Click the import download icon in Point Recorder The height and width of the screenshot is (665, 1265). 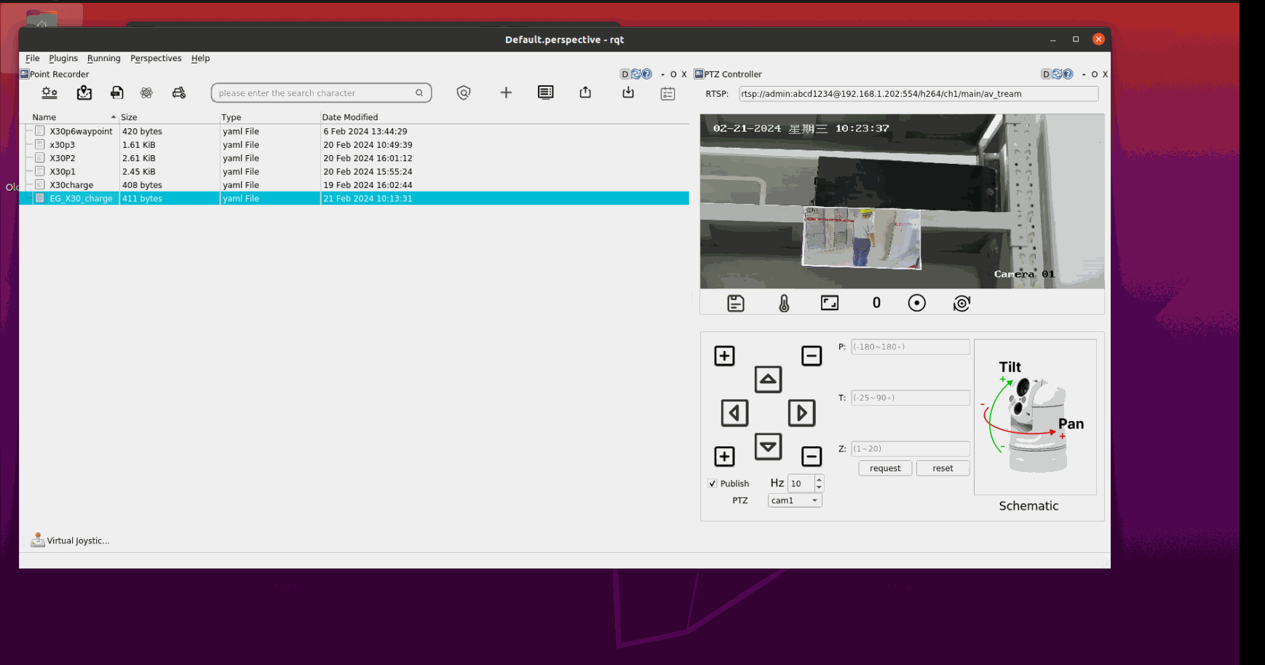pyautogui.click(x=628, y=93)
